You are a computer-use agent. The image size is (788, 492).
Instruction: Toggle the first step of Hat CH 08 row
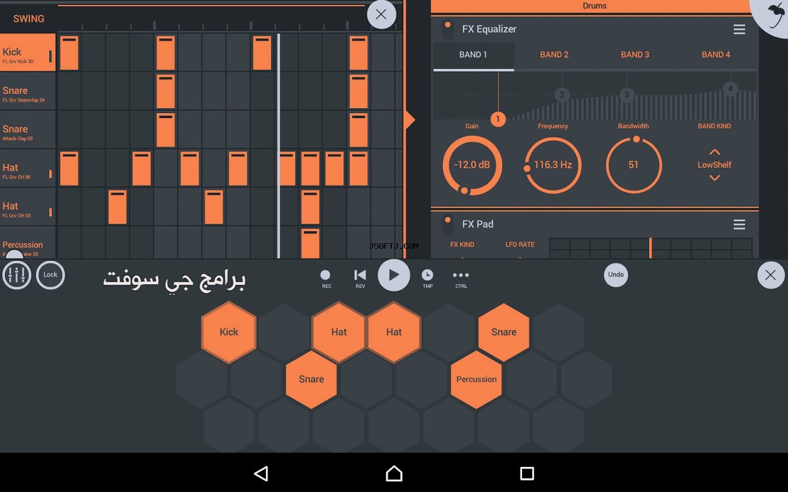tap(69, 169)
